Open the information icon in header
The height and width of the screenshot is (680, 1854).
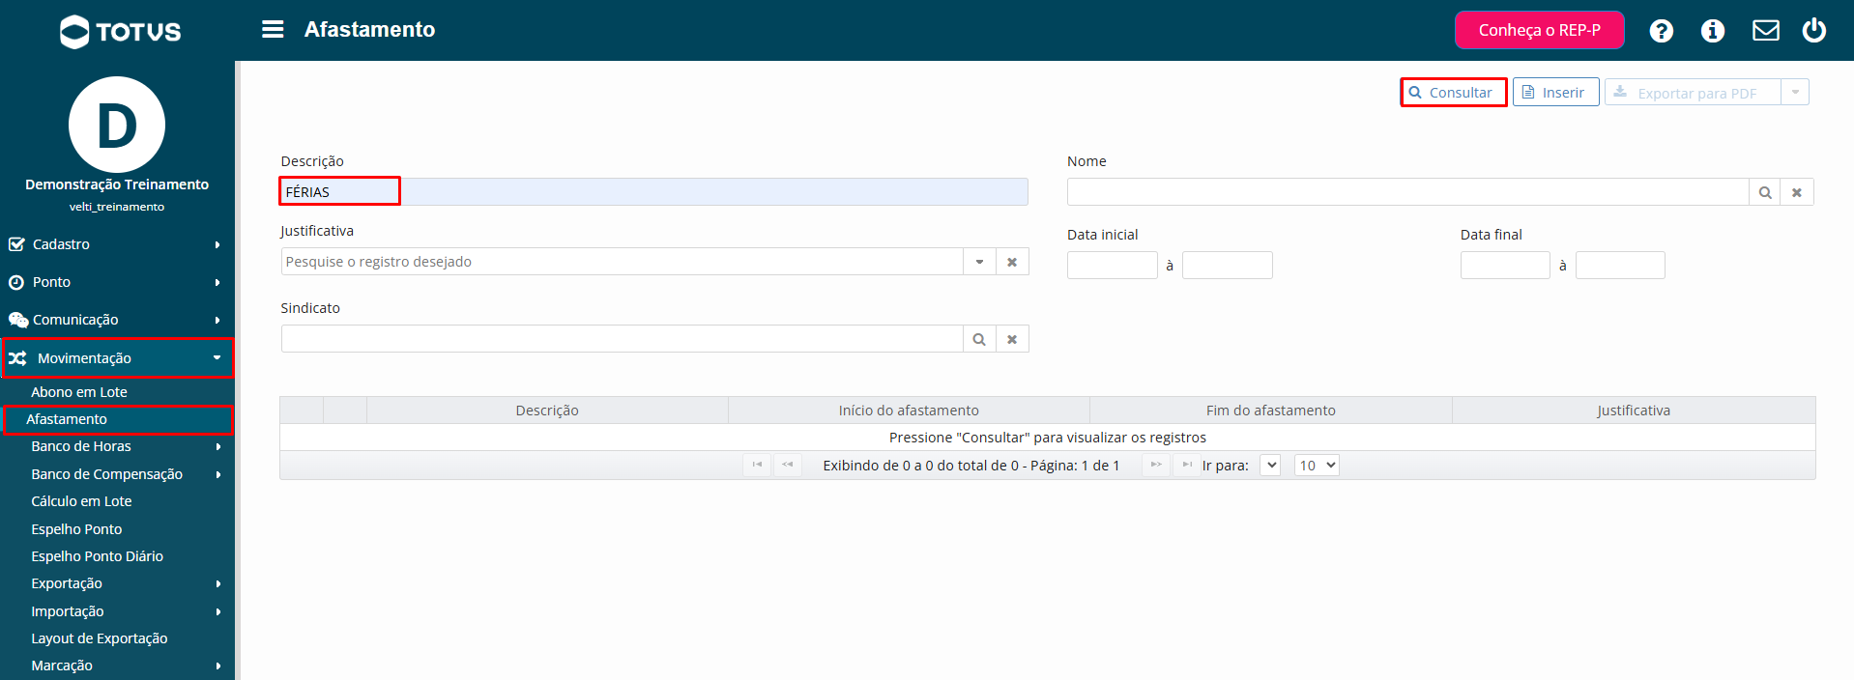pos(1712,31)
